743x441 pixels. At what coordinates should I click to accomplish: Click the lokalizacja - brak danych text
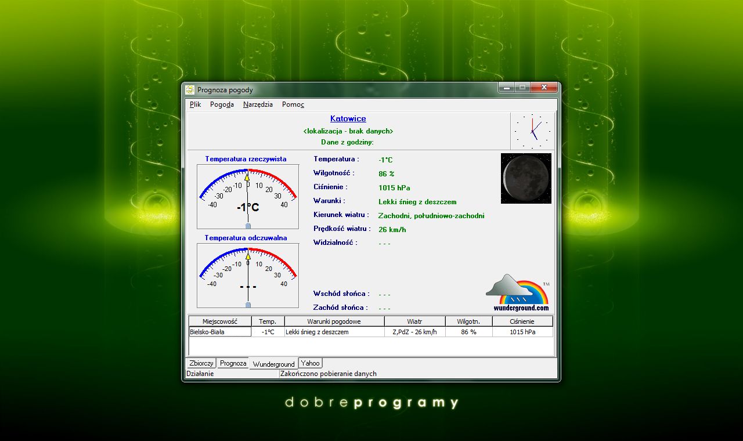(x=348, y=131)
